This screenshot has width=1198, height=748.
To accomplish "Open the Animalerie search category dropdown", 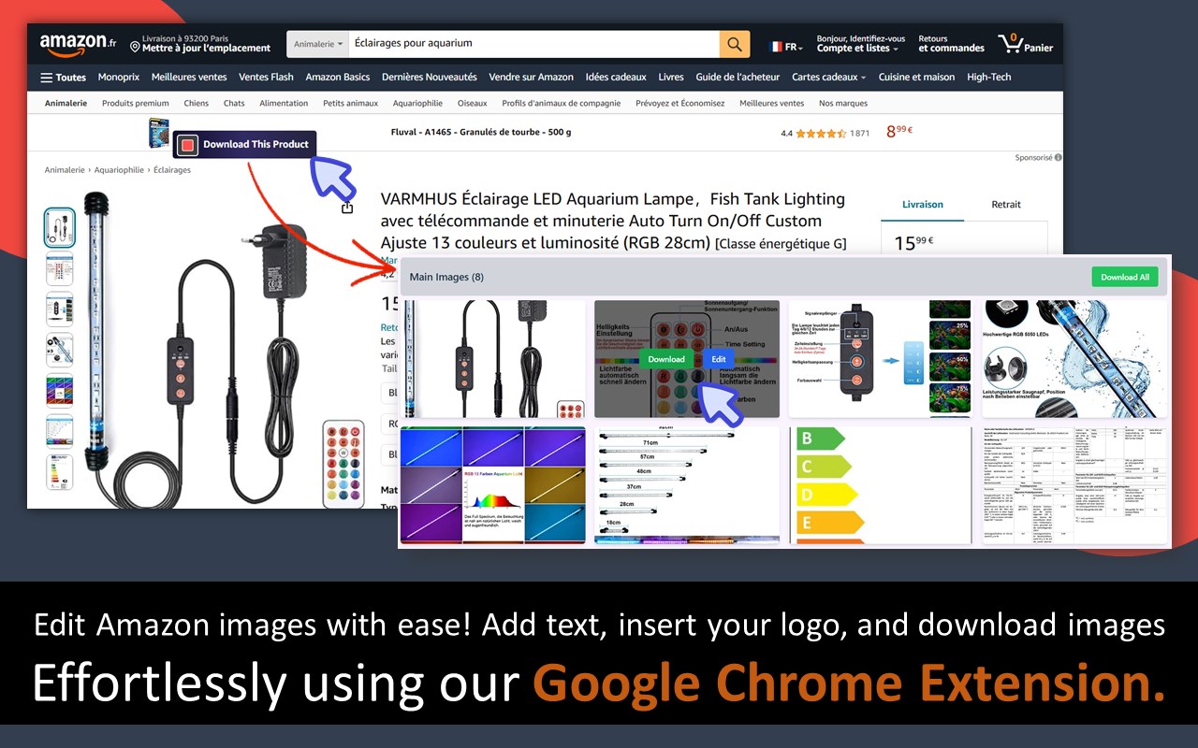I will coord(318,44).
